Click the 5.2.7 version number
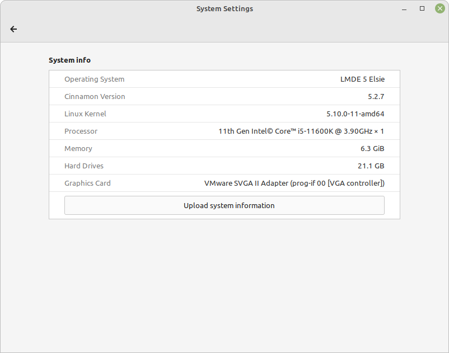449x353 pixels. (376, 97)
